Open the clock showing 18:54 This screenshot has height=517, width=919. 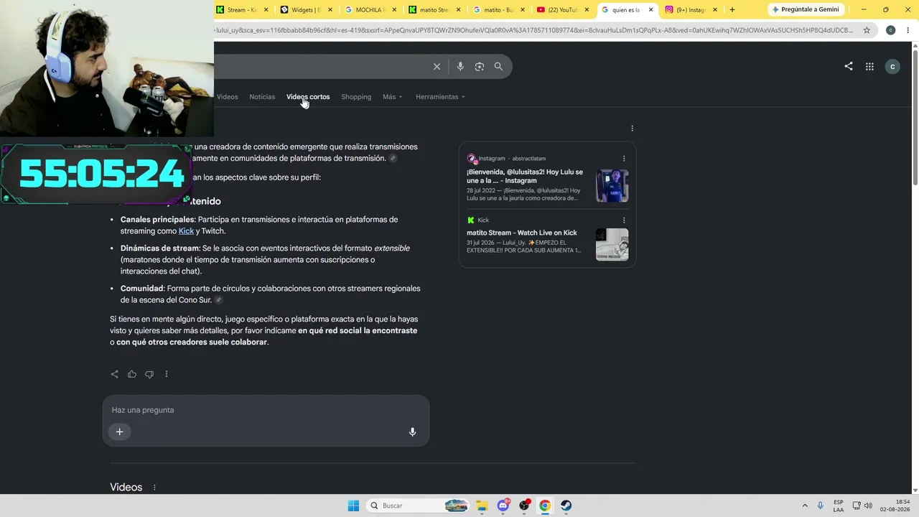pos(895,506)
